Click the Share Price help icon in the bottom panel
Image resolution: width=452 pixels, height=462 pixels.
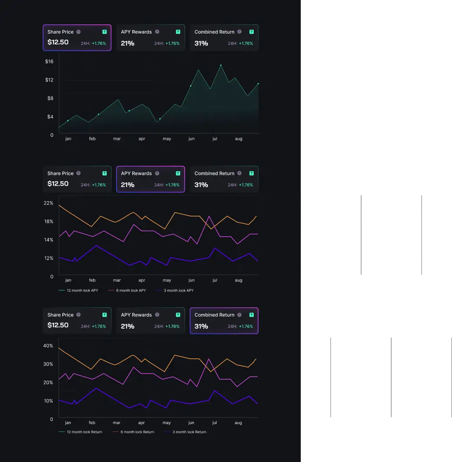[x=78, y=315]
